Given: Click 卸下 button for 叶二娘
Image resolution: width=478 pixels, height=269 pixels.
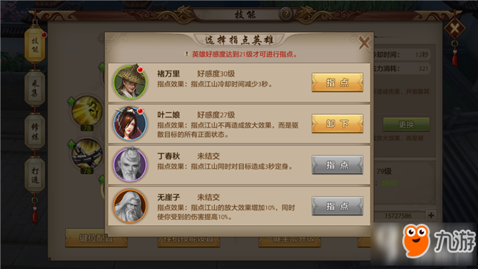Looking at the screenshot, I should [x=337, y=124].
